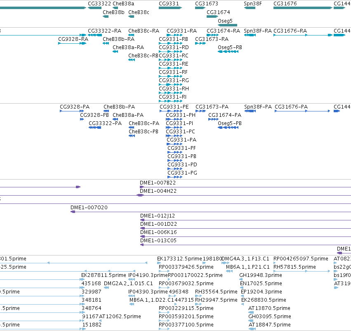The image size is (351, 331).
Task: Select the CG31676-RA transcript label
Action: pos(290,31)
